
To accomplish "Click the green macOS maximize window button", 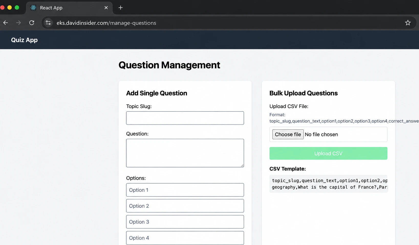I will pyautogui.click(x=17, y=7).
